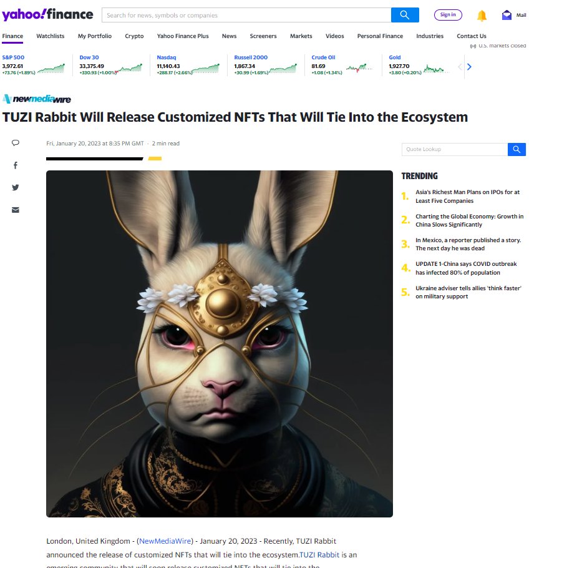Click the Quote Lookup search button
This screenshot has height=568, width=582.
point(517,149)
